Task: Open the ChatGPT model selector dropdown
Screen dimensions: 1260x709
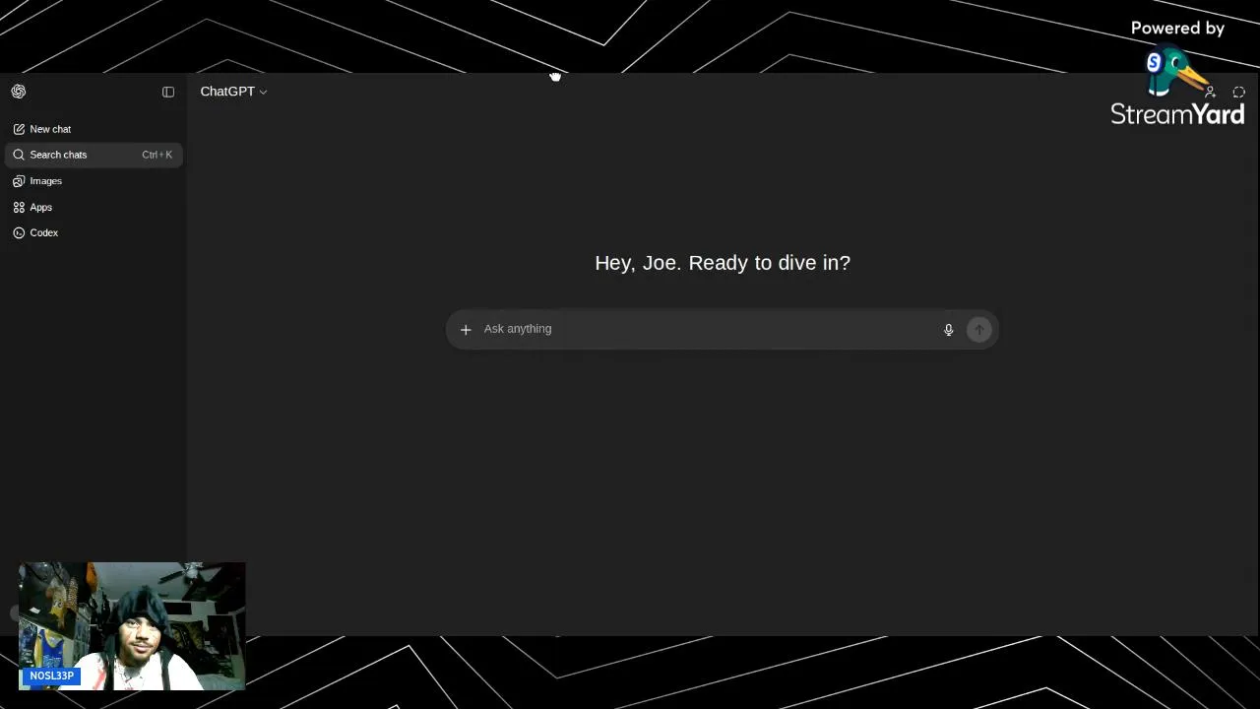Action: [x=233, y=92]
